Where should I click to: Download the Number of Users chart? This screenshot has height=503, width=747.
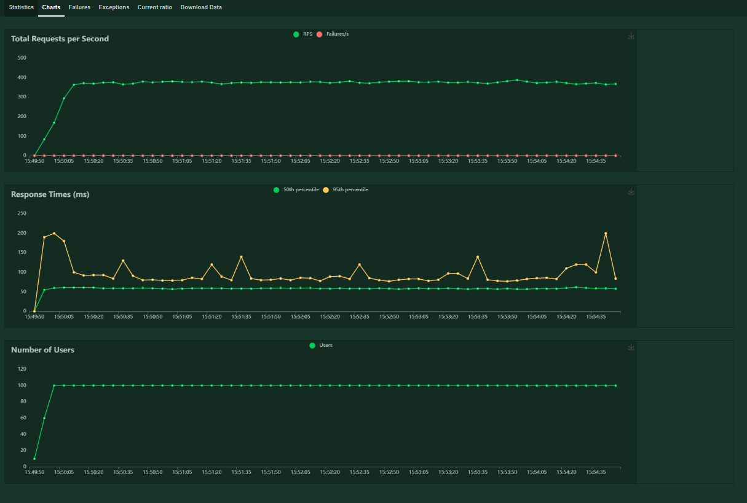(x=631, y=347)
